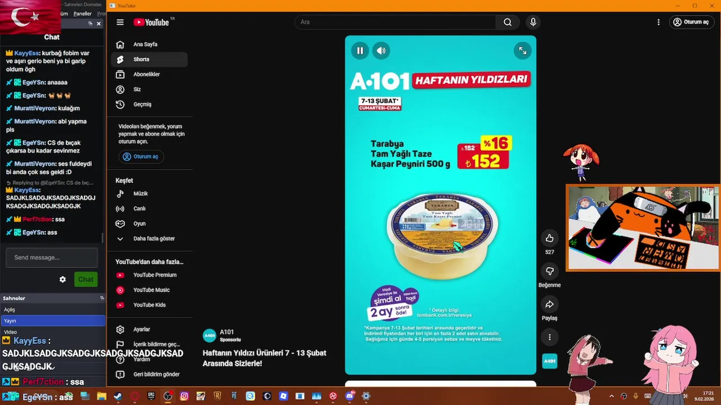Open Abonelikler in the sidebar
The height and width of the screenshot is (405, 721).
click(x=149, y=74)
